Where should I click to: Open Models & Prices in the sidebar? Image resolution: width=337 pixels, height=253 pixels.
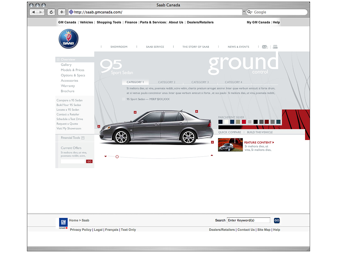[x=72, y=70]
